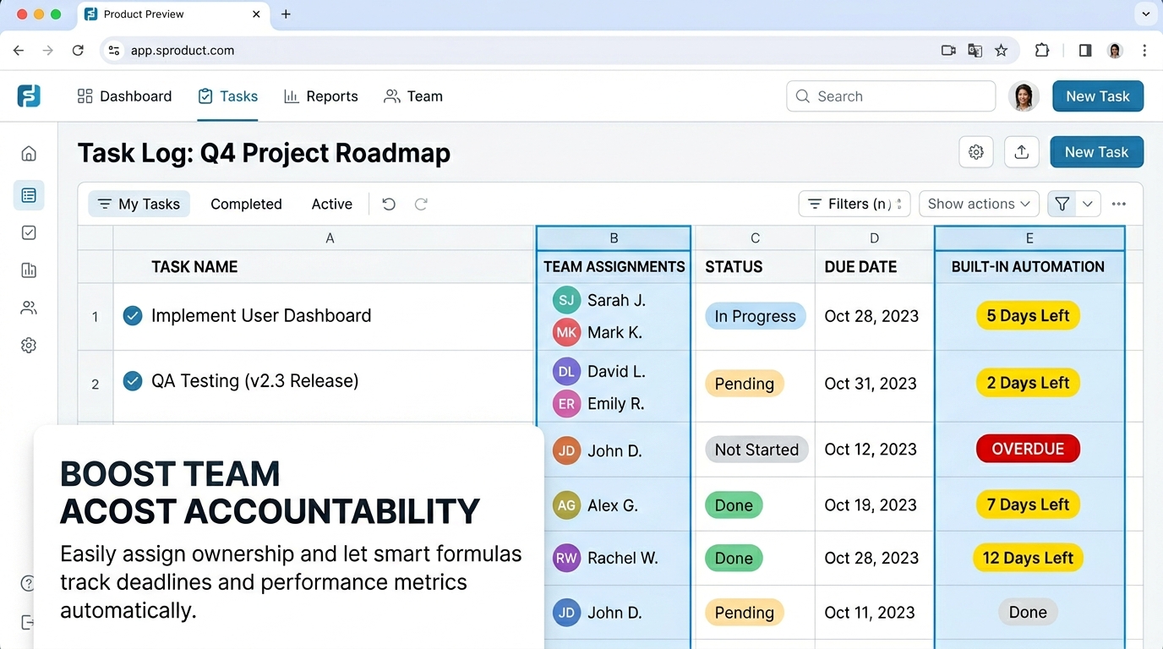Click the undo arrow in the toolbar
This screenshot has width=1163, height=649.
pyautogui.click(x=389, y=204)
